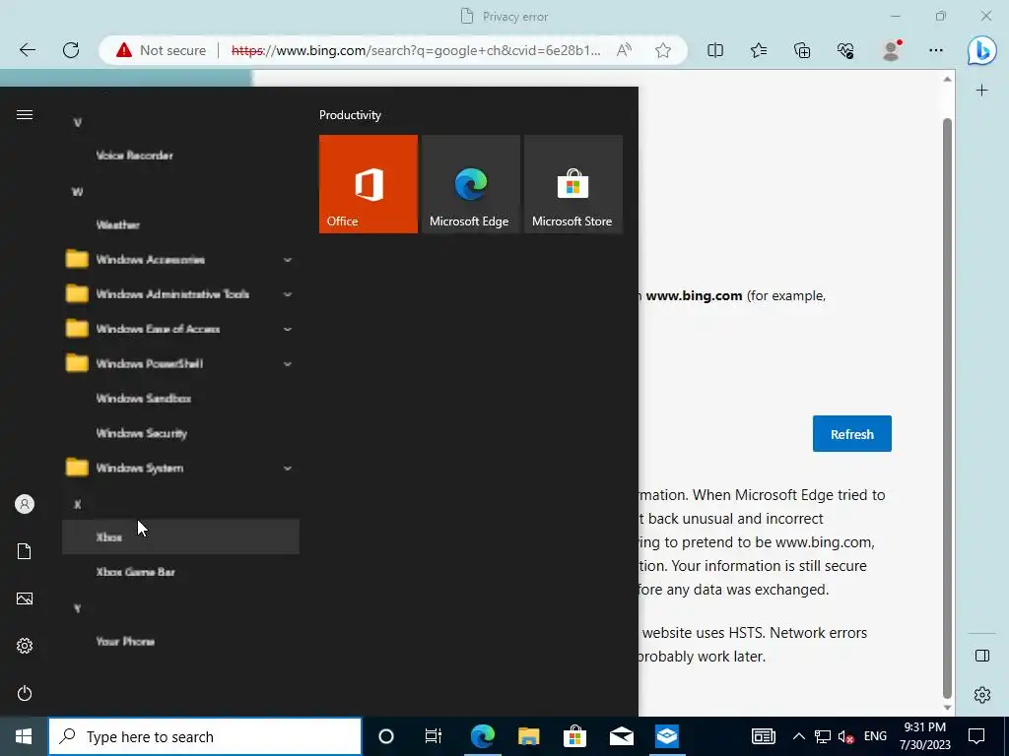Expand the Windows Ease of Access folder

(180, 329)
